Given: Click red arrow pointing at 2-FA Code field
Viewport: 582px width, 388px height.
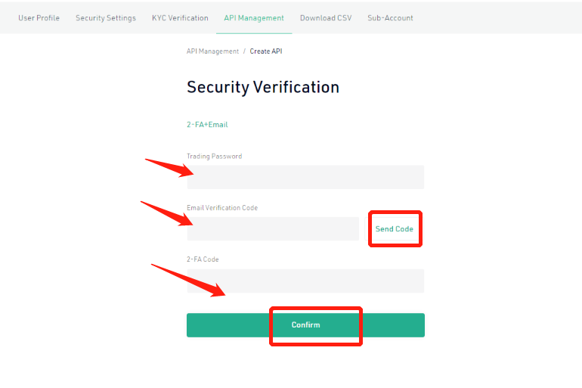Looking at the screenshot, I should 188,281.
